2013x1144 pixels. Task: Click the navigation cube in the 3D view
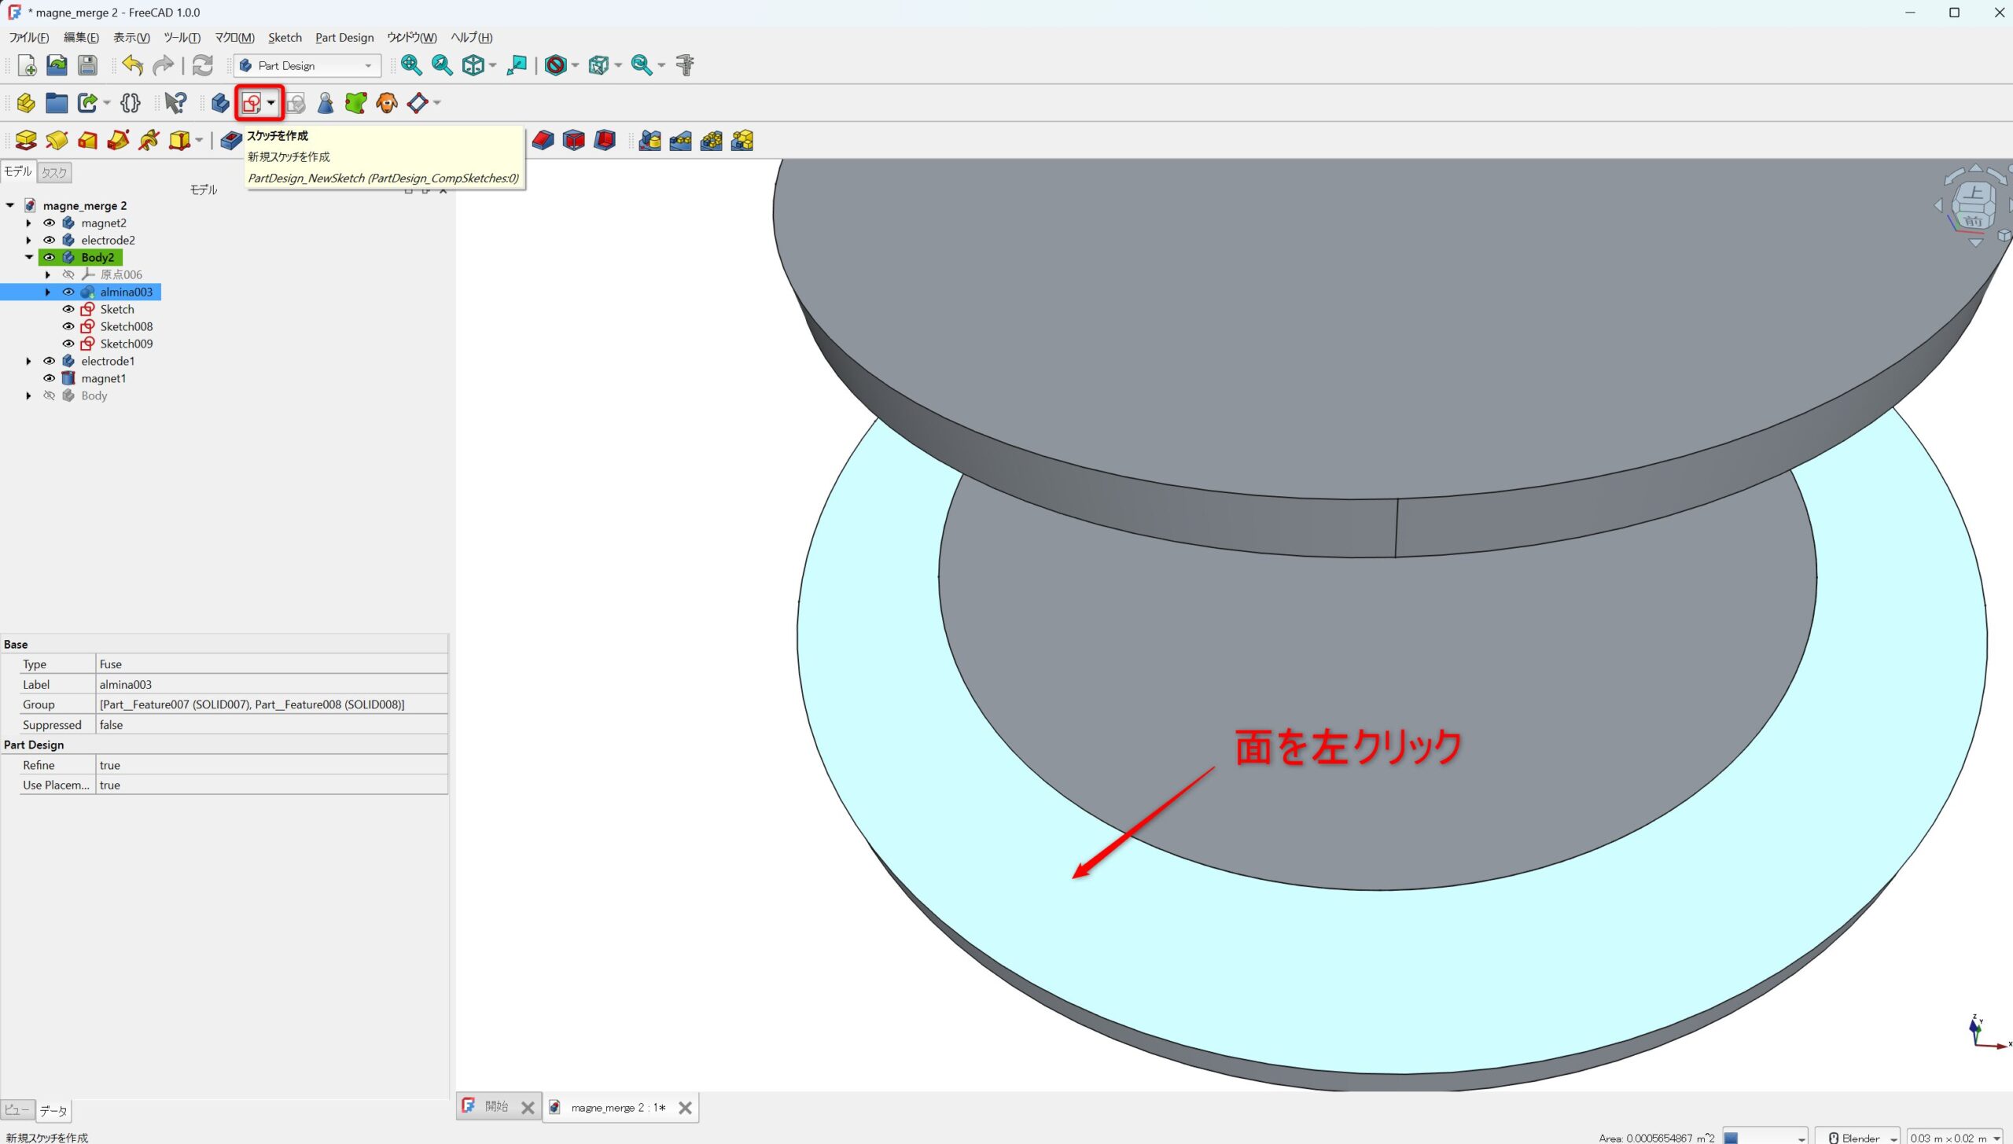1974,206
